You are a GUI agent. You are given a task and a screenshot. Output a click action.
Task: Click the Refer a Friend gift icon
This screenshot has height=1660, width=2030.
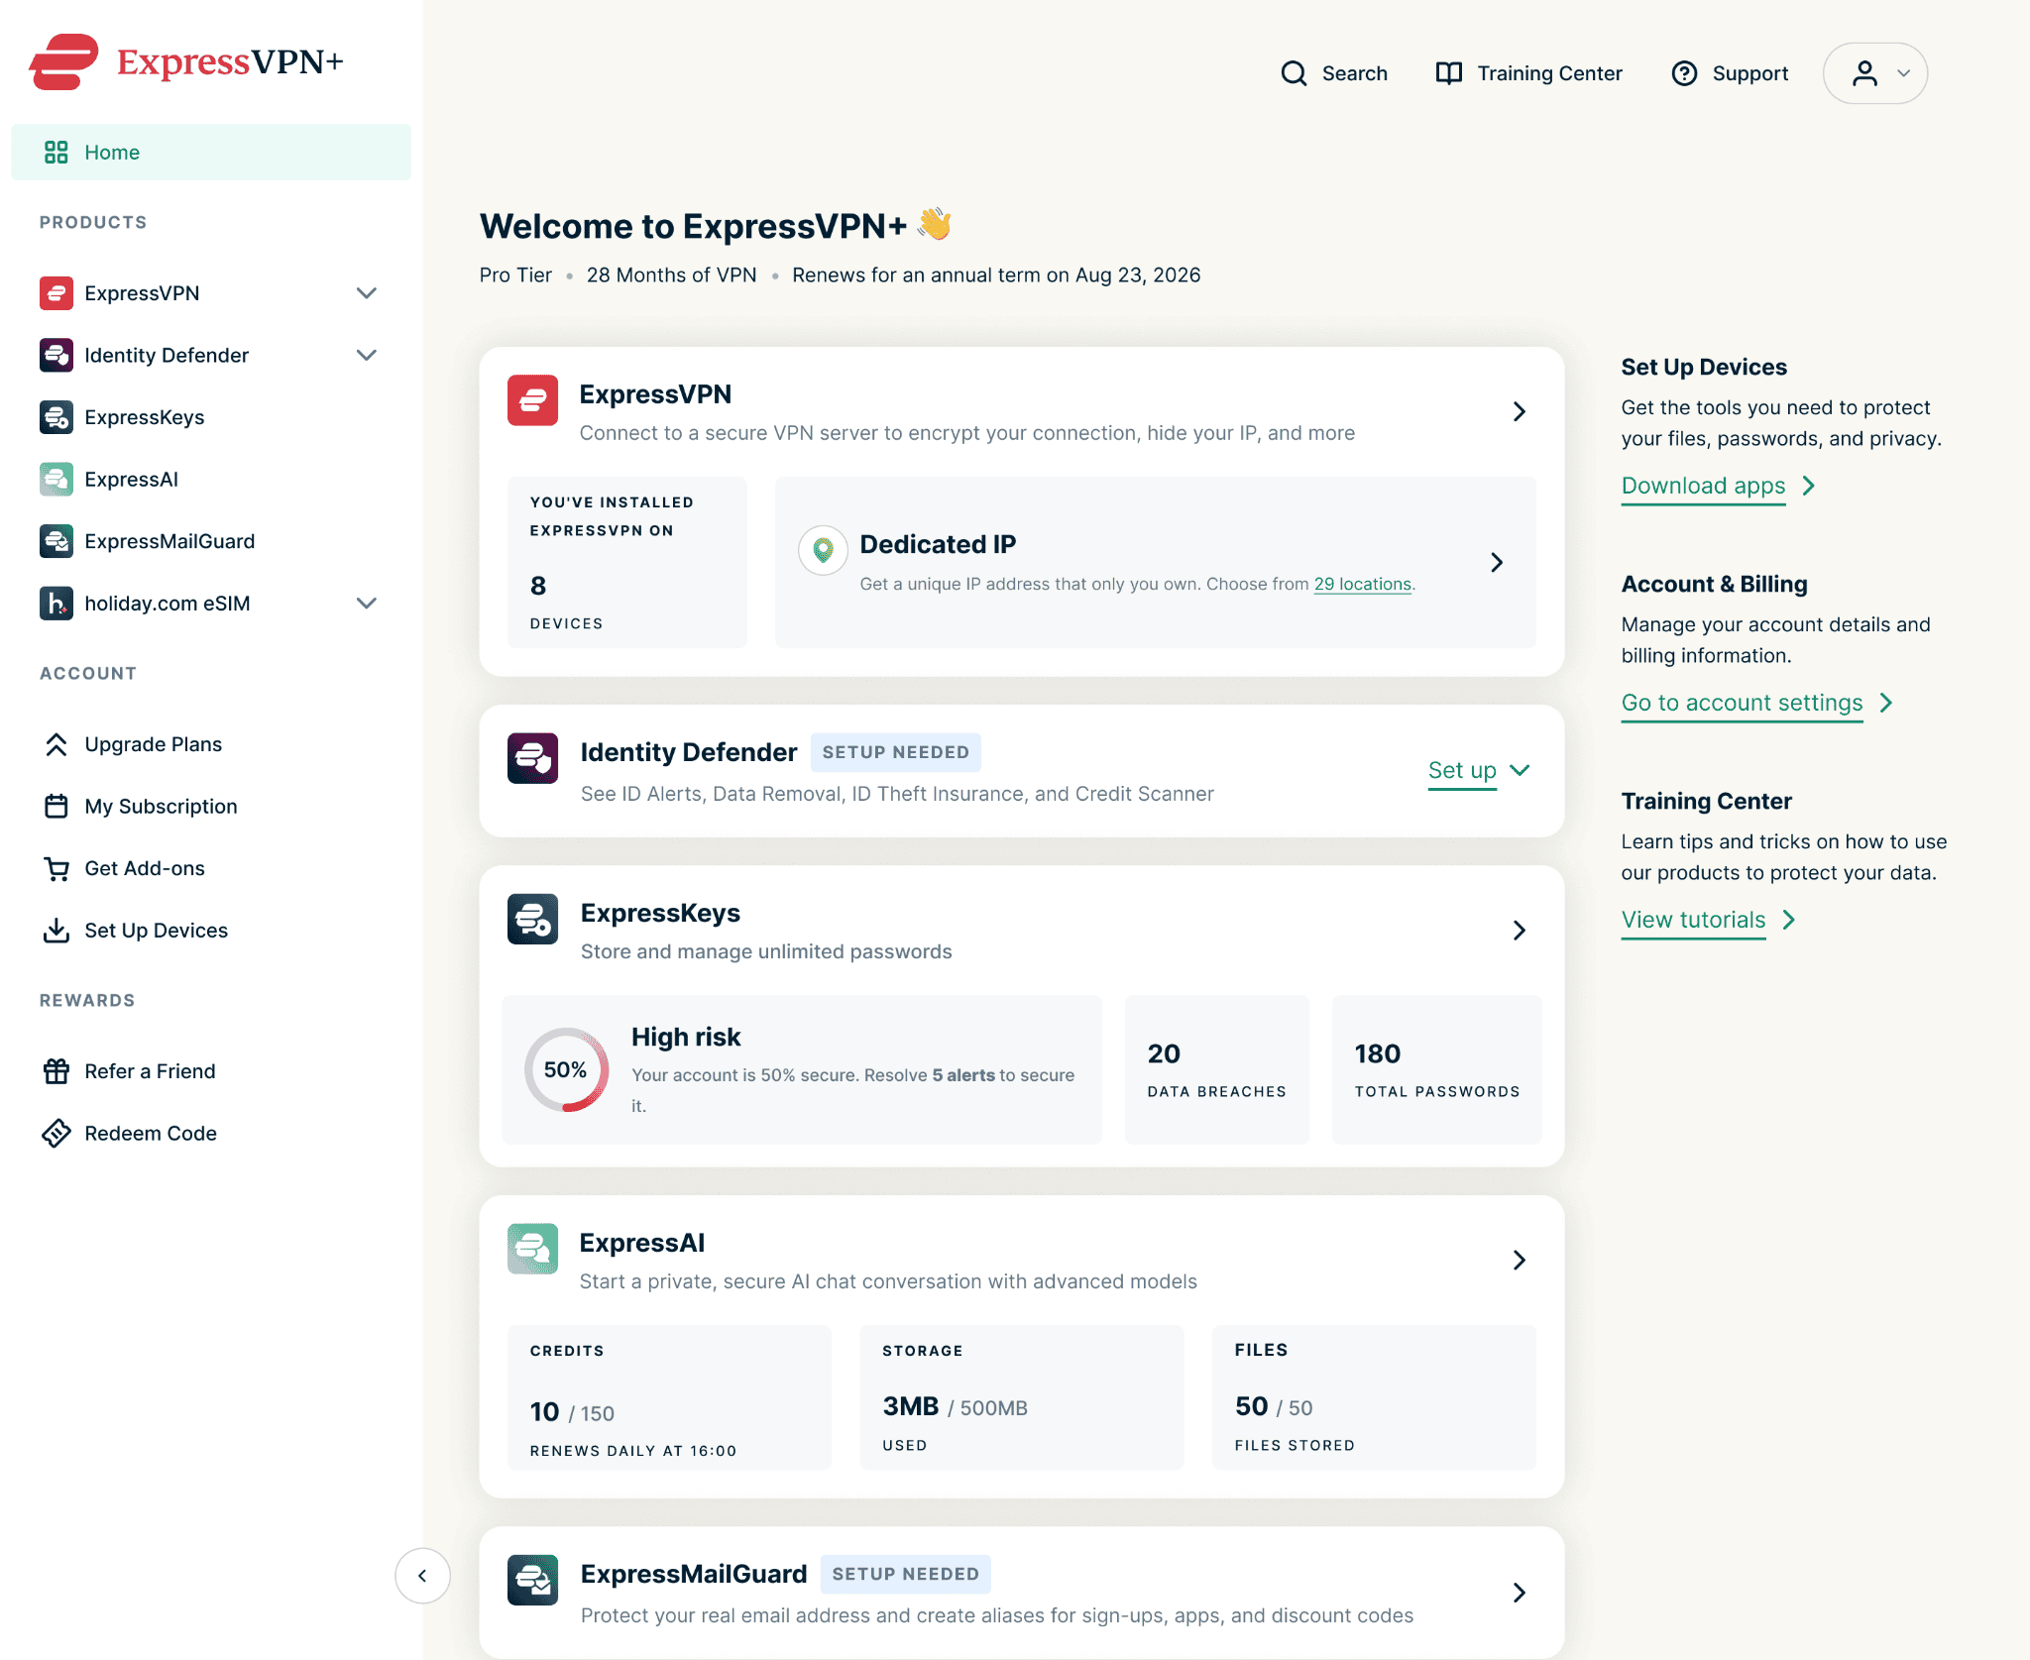point(56,1071)
